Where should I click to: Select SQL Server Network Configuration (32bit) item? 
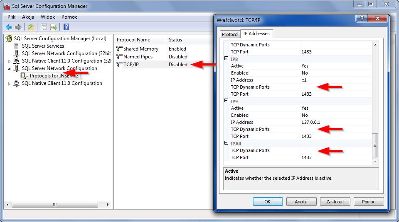[66, 53]
